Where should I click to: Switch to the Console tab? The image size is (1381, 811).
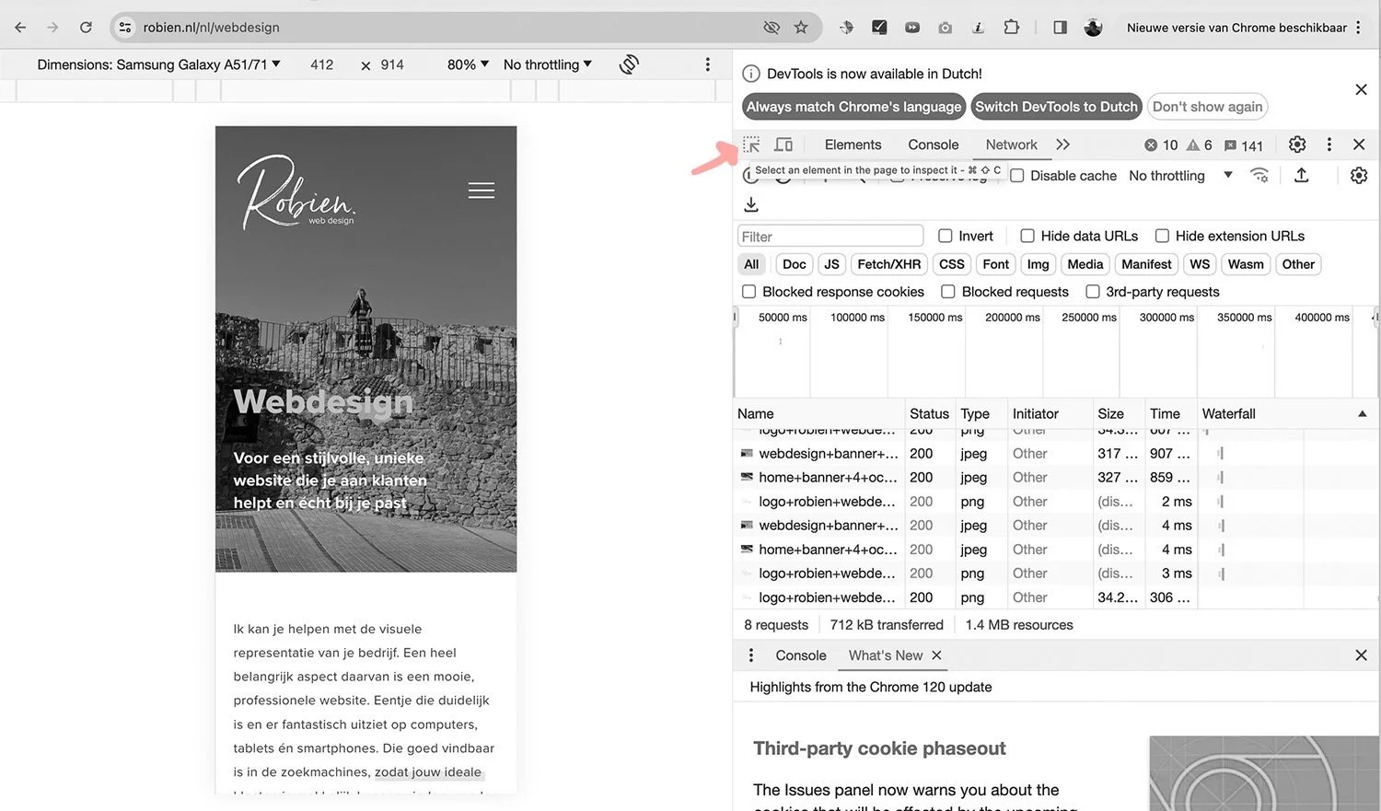tap(933, 145)
